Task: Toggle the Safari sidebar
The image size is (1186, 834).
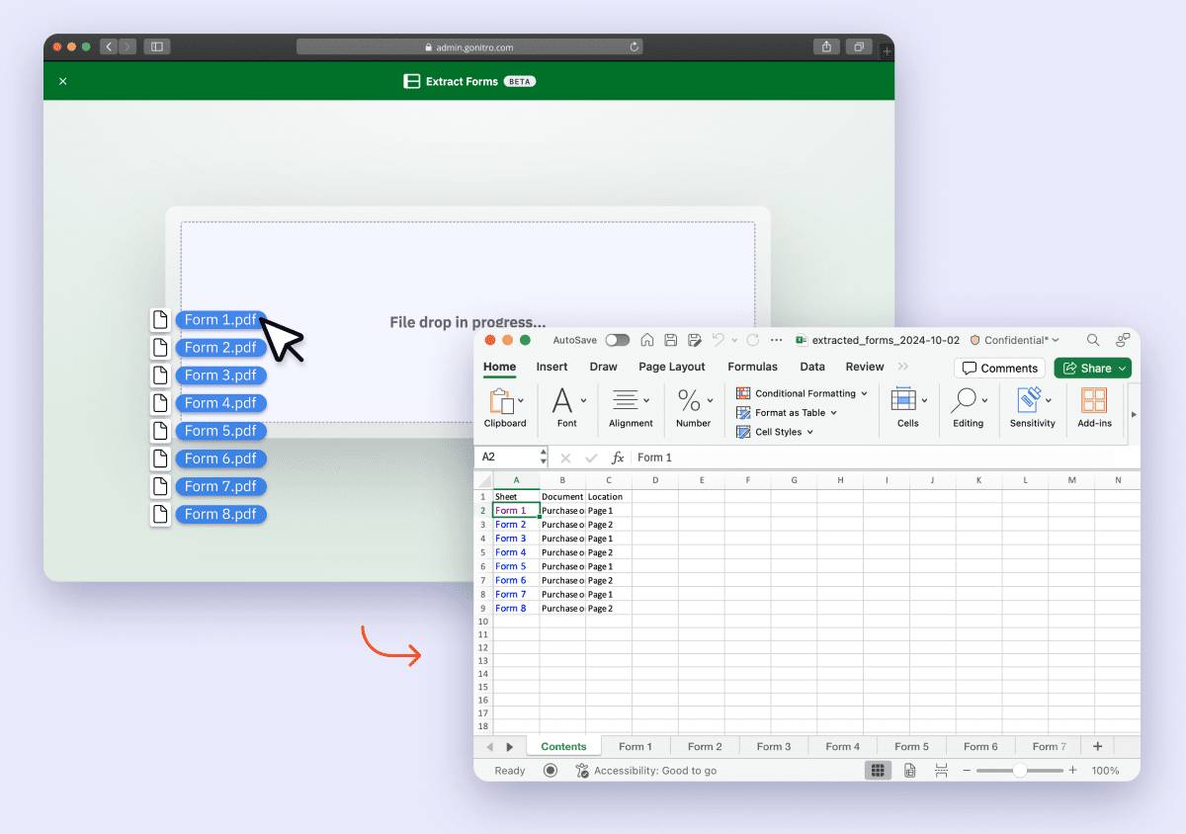Action: click(x=157, y=46)
